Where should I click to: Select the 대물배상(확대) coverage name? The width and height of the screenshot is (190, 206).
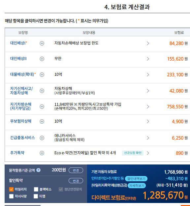pyautogui.click(x=23, y=74)
